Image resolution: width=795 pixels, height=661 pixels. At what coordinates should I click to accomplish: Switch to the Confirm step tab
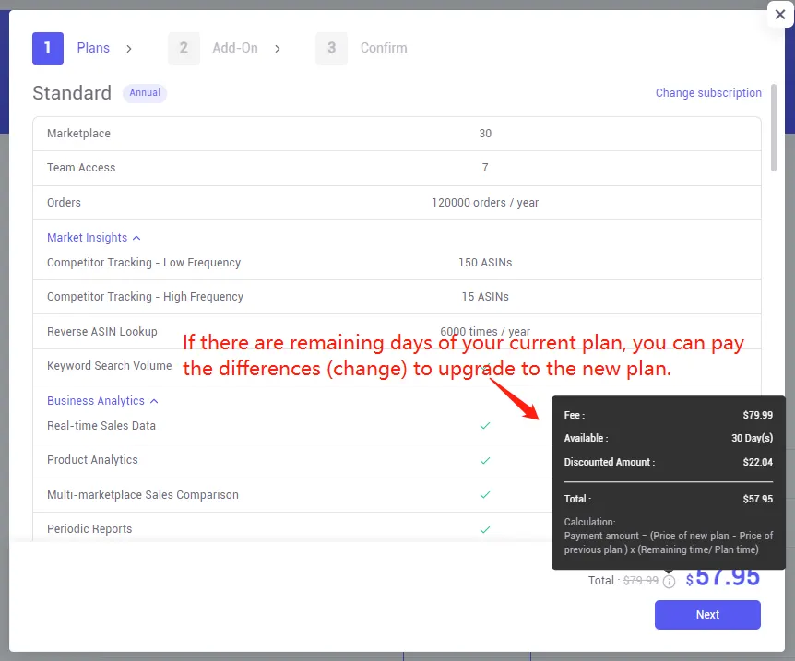click(384, 48)
